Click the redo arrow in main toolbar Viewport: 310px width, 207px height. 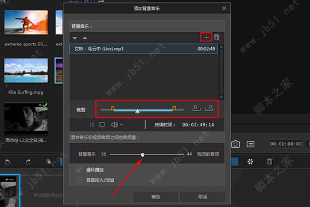click(28, 162)
